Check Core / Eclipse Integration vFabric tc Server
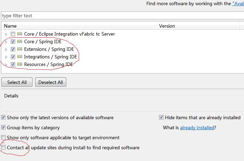 13,34
